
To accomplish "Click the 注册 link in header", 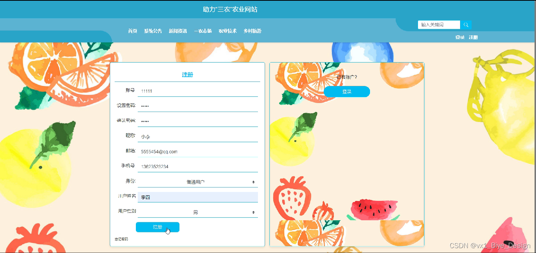I will (x=473, y=37).
